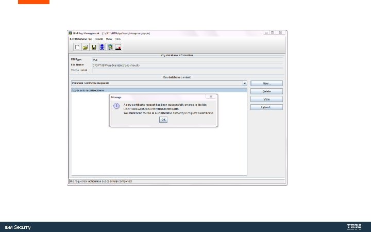Click the green certificate toolbar icon
Viewport: 371px width, 232px height.
110,47
